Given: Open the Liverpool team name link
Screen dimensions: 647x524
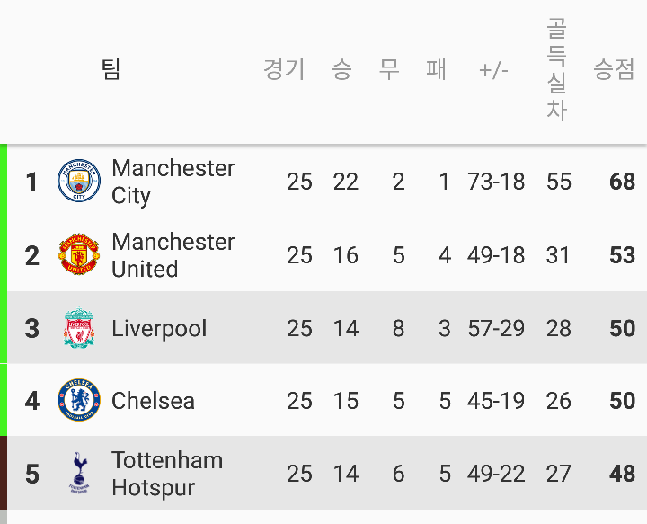Looking at the screenshot, I should (159, 328).
